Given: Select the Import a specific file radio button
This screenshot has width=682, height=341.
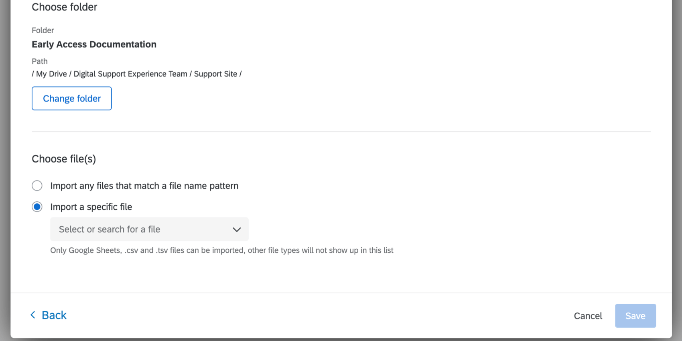Looking at the screenshot, I should click(x=37, y=207).
